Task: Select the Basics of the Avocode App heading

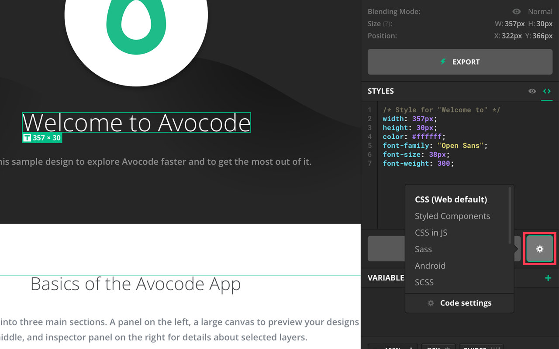Action: coord(135,284)
